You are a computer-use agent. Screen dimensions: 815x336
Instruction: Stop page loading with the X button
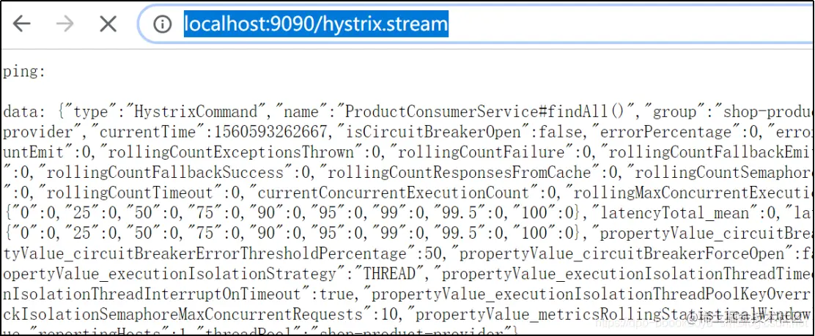[108, 23]
